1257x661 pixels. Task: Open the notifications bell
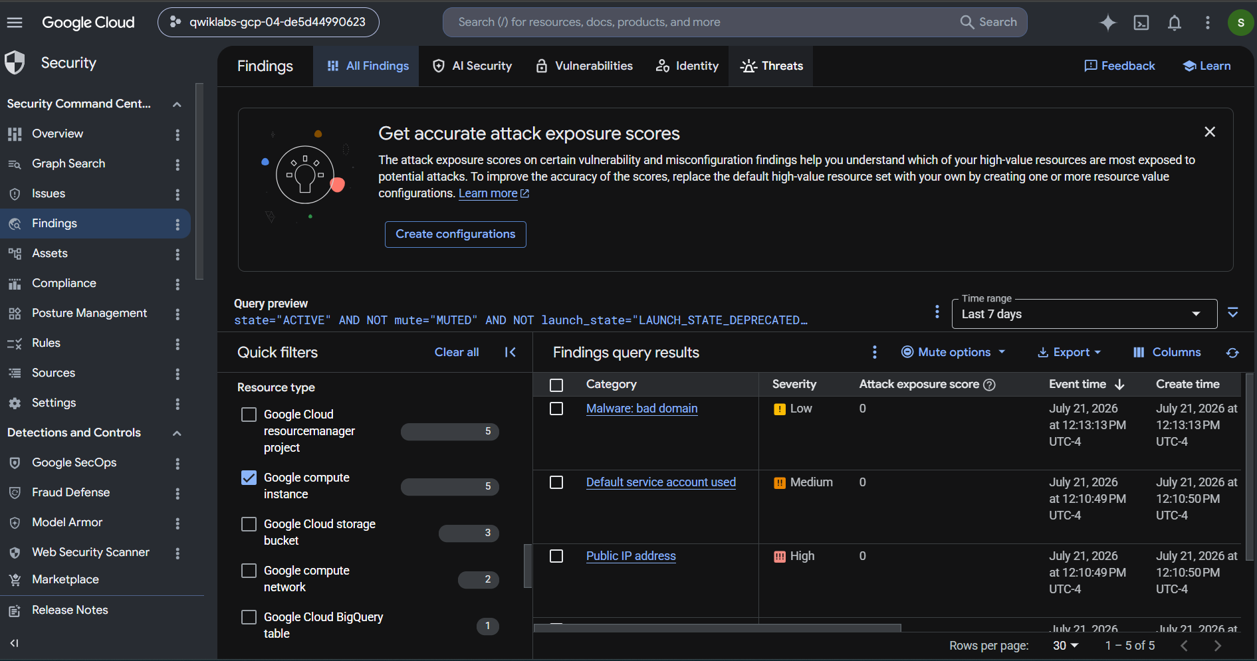tap(1175, 23)
